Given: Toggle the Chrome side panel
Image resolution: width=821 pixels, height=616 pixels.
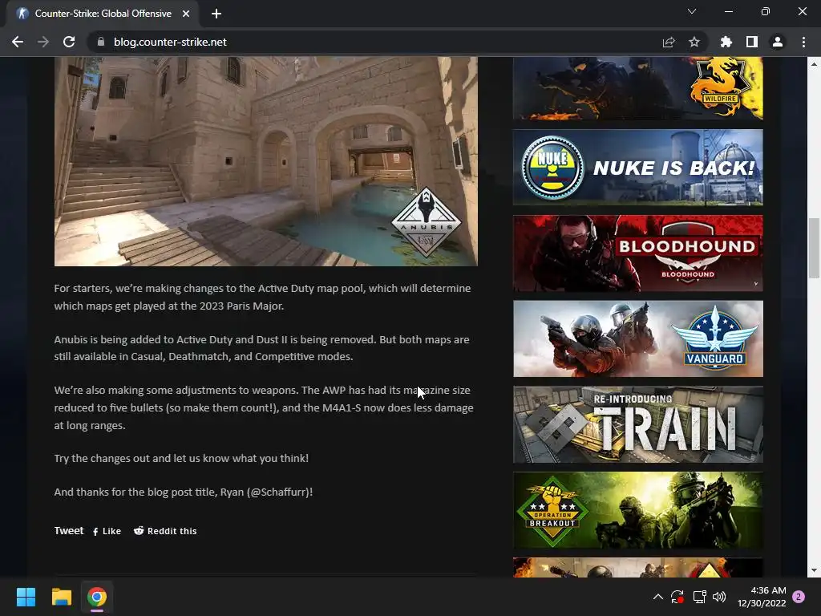Looking at the screenshot, I should click(752, 42).
